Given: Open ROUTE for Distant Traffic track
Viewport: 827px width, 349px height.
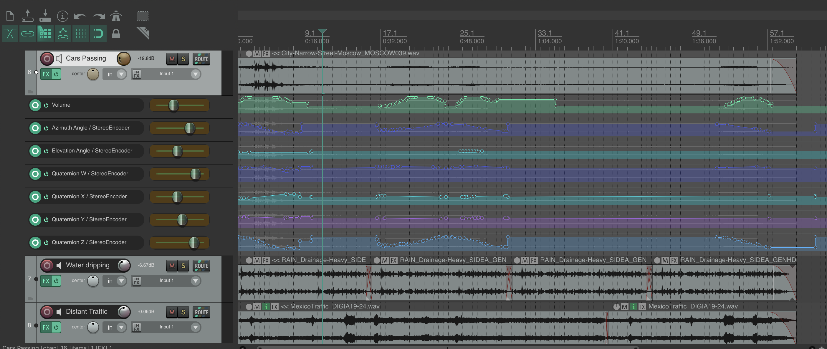Looking at the screenshot, I should 201,312.
